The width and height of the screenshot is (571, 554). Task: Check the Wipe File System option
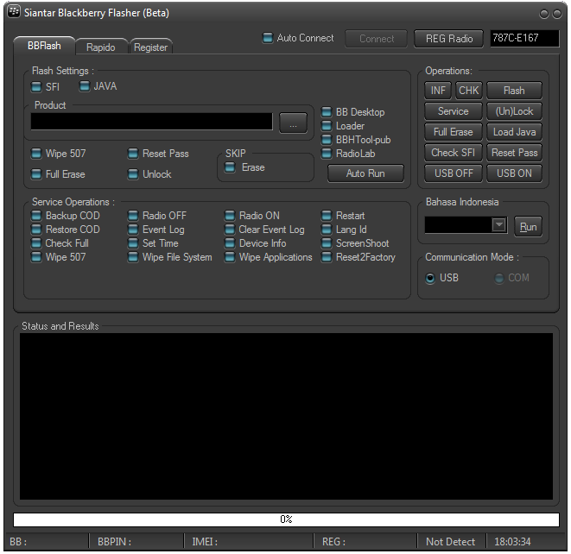coord(133,257)
